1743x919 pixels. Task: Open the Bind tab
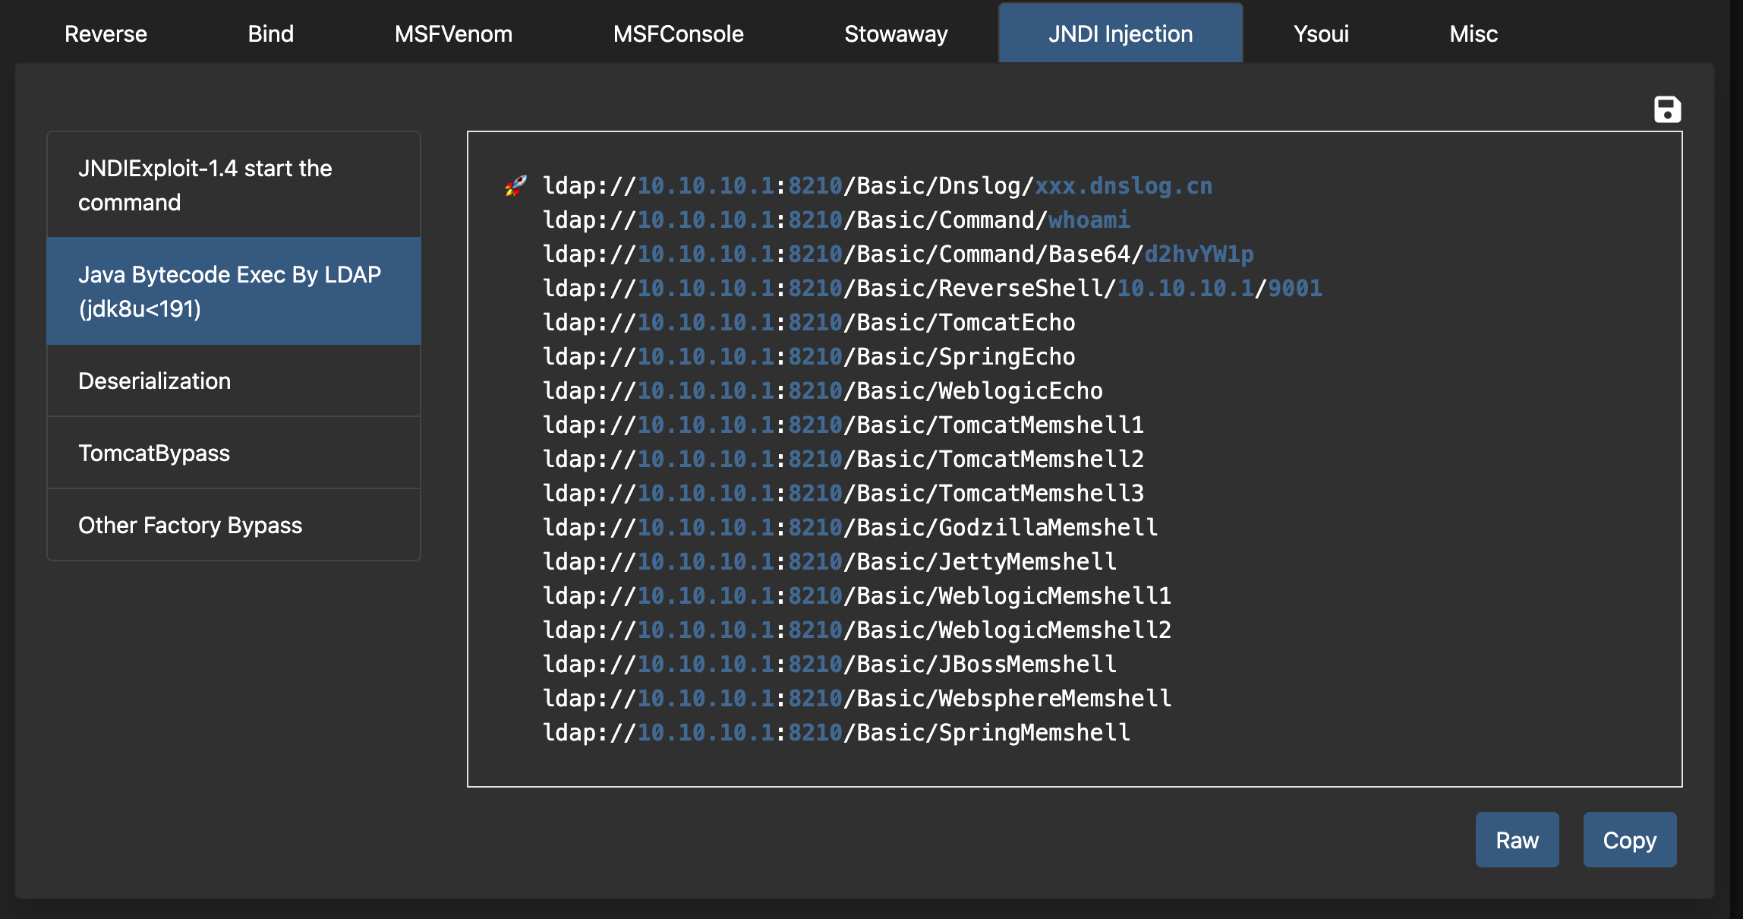pyautogui.click(x=270, y=34)
